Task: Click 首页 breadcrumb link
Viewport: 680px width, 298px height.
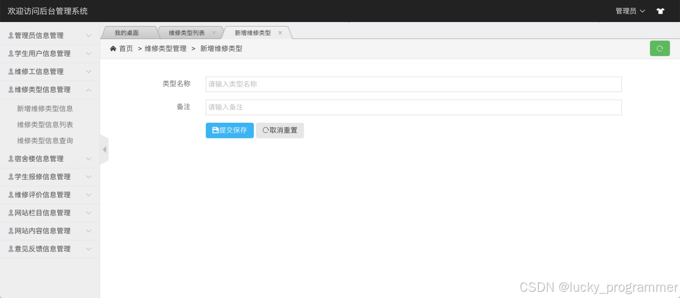Action: (x=126, y=49)
